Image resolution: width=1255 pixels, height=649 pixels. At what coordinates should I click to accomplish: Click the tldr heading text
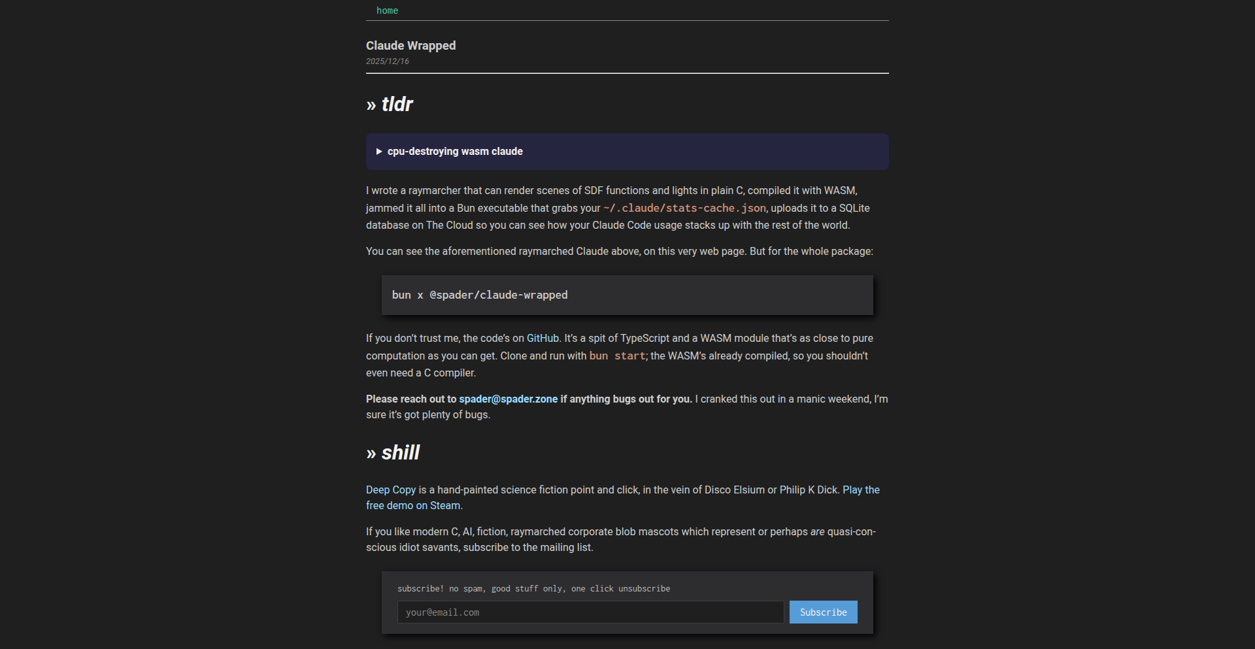click(x=397, y=105)
